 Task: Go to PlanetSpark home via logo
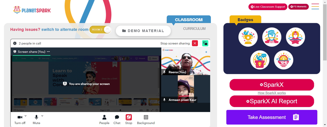coord(32,10)
